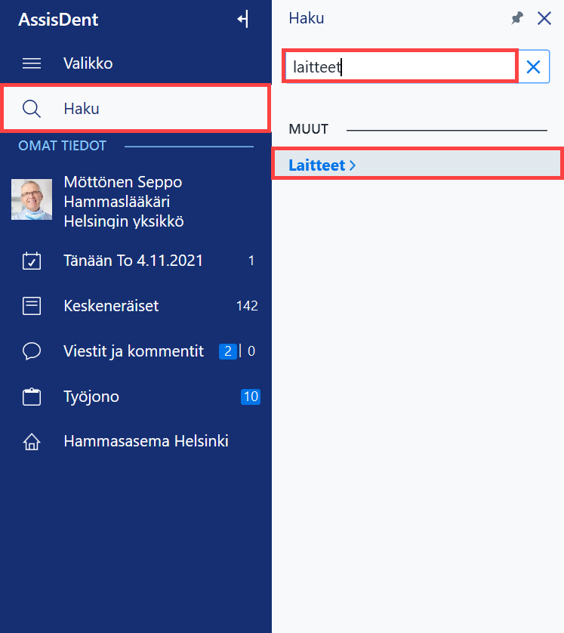Click the Hammasasema Helsinki home icon

32,442
